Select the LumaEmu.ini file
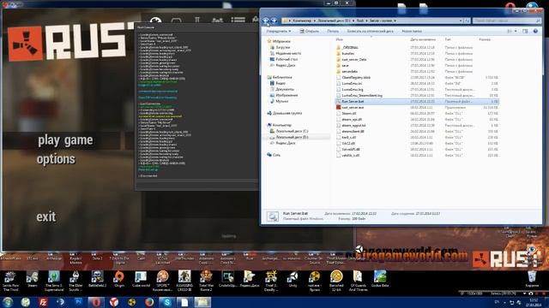The image size is (549, 308). pyautogui.click(x=352, y=83)
